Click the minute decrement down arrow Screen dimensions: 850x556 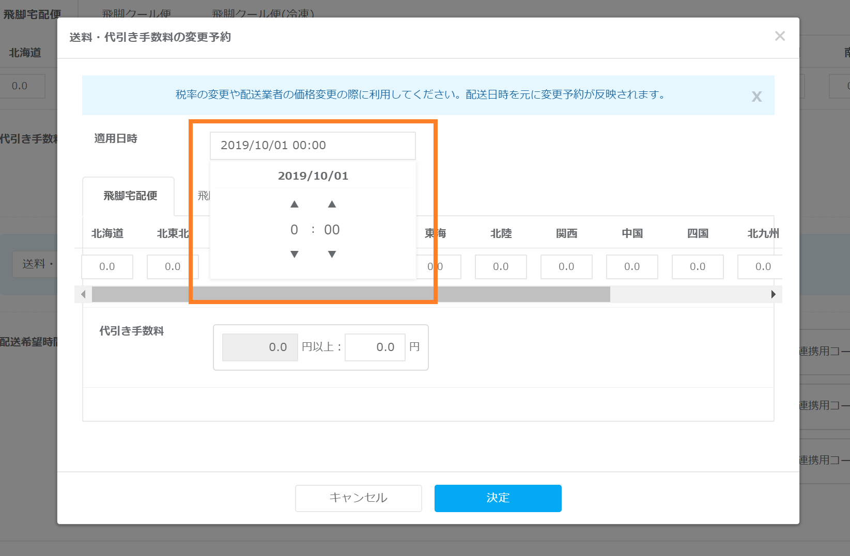pyautogui.click(x=332, y=254)
